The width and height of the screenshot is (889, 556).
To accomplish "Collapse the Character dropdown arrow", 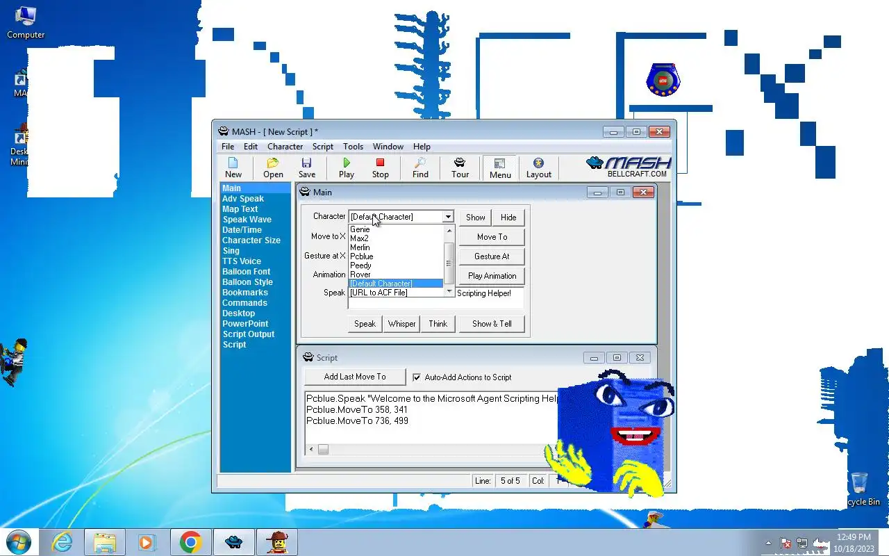I will pos(448,217).
